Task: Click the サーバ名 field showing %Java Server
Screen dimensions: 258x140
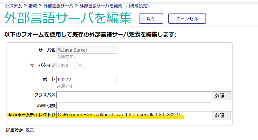Action: pos(86,50)
